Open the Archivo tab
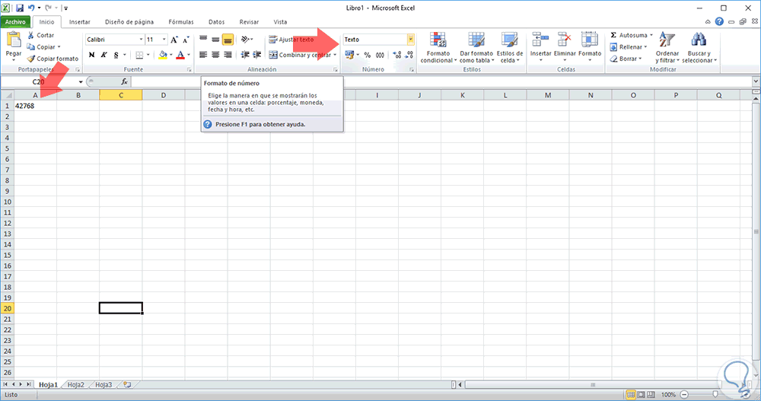761x401 pixels. [x=15, y=22]
